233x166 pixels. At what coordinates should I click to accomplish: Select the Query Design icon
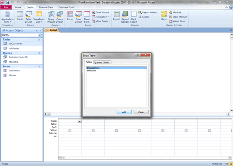(60, 17)
